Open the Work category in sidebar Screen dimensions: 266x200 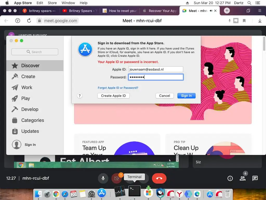click(35, 87)
